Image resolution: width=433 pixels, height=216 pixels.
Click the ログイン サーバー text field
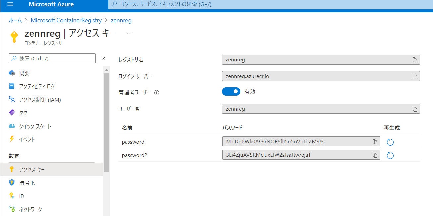(321, 76)
